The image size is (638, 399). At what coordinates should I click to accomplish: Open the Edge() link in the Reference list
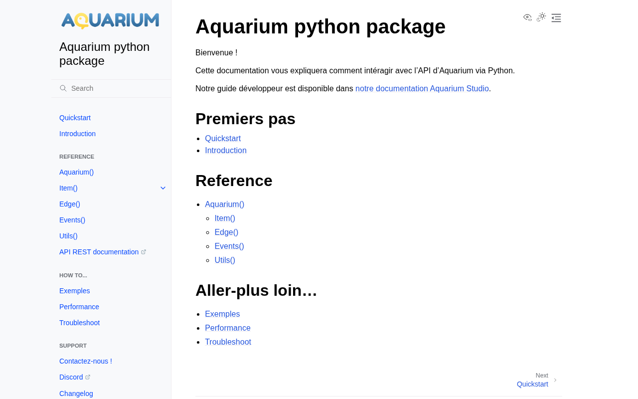coord(226,232)
